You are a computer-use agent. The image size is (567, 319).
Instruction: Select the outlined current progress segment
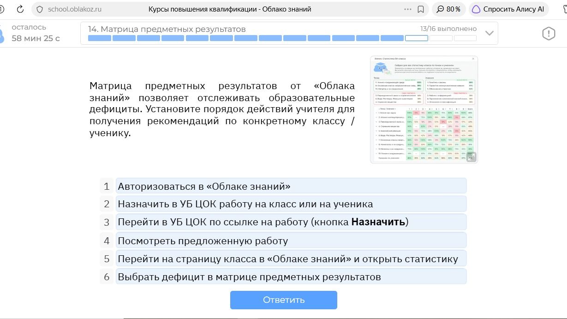coord(417,38)
